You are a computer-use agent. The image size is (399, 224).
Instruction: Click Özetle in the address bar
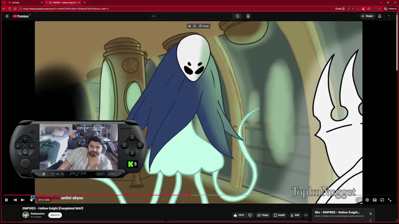coord(340,9)
